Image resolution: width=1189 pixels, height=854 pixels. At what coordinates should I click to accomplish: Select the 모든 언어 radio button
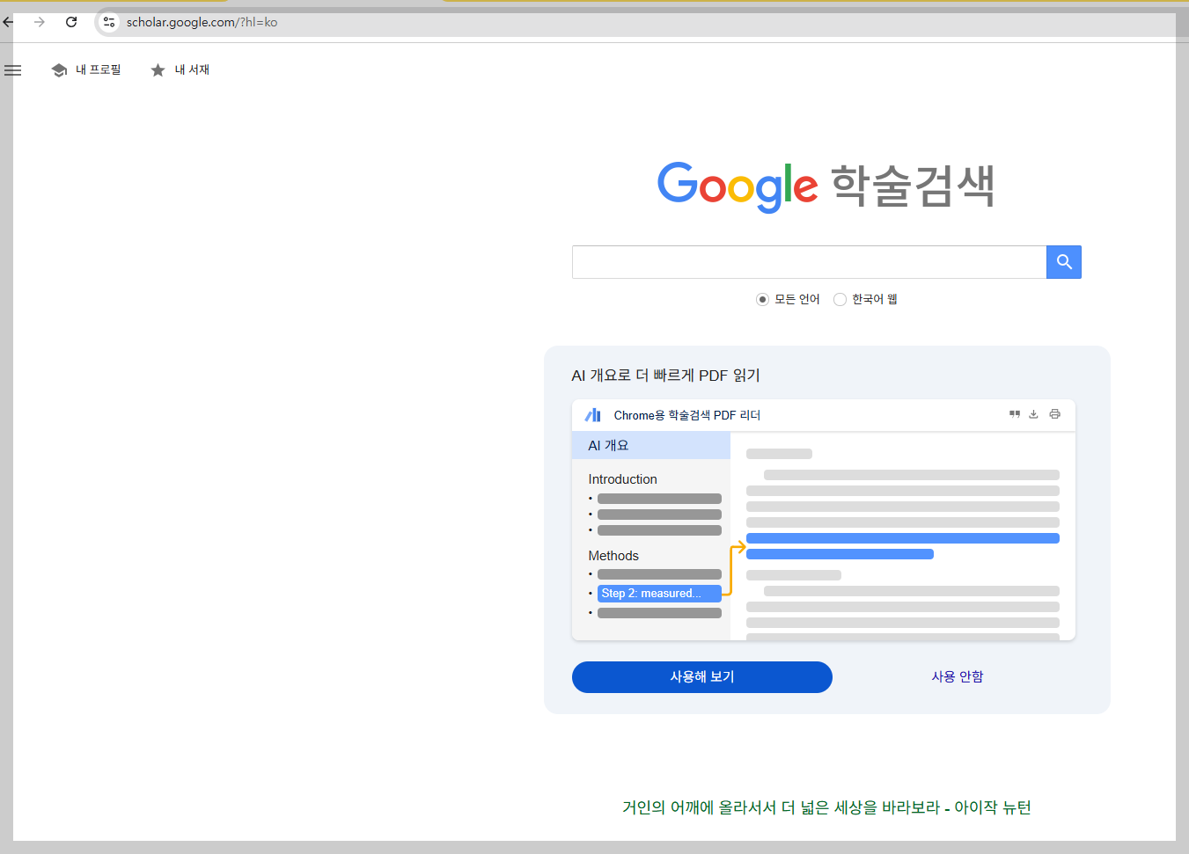click(x=761, y=299)
